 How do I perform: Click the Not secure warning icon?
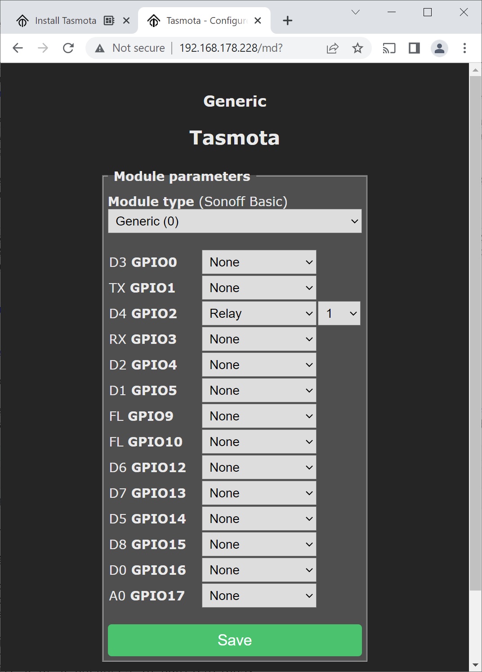[100, 48]
